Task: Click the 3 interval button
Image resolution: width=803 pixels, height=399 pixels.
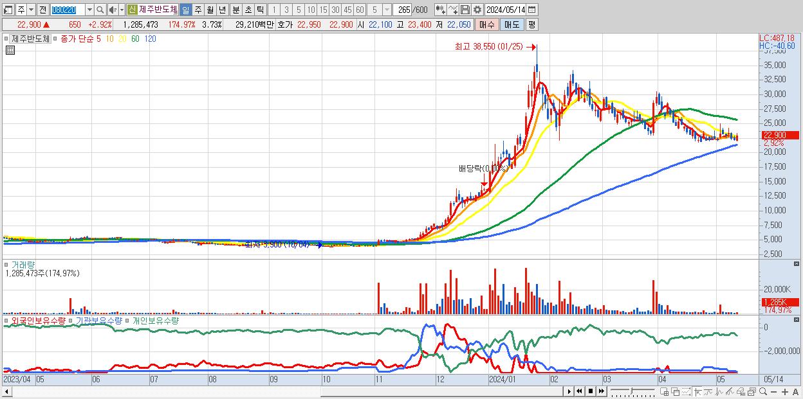Action: point(286,10)
